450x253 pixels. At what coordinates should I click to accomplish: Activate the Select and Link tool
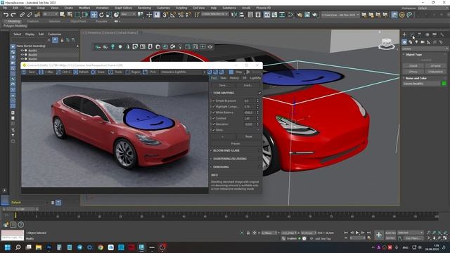click(22, 15)
